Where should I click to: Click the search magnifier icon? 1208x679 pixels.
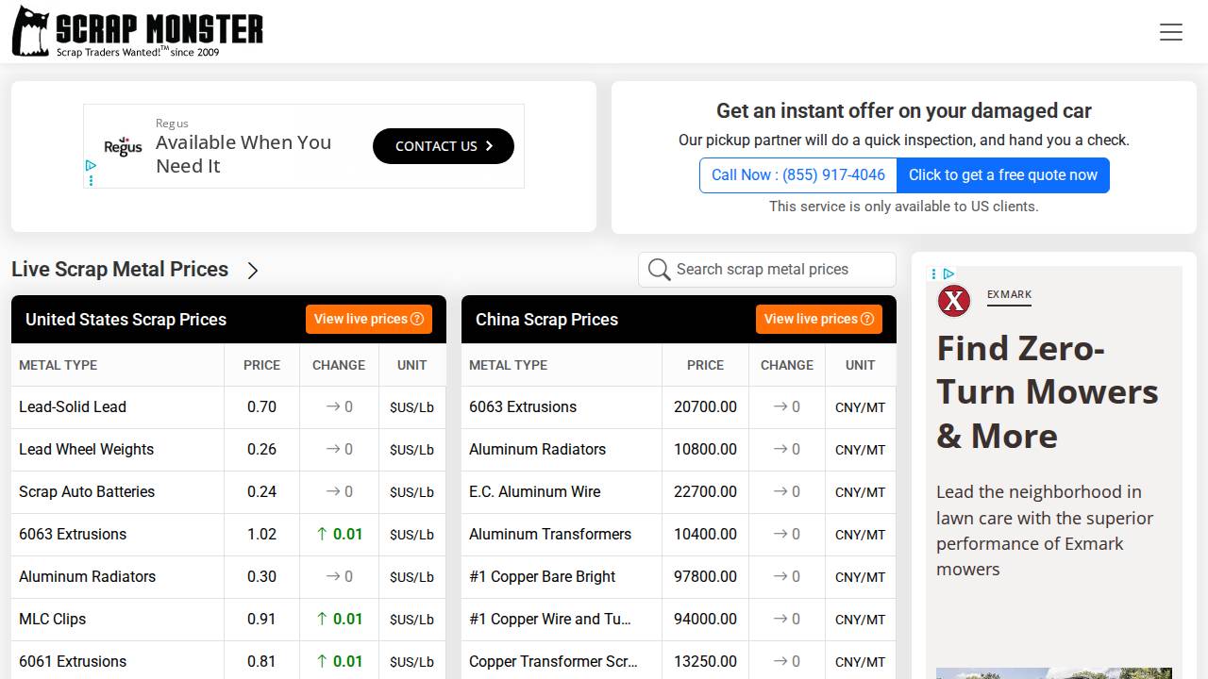[x=659, y=270]
